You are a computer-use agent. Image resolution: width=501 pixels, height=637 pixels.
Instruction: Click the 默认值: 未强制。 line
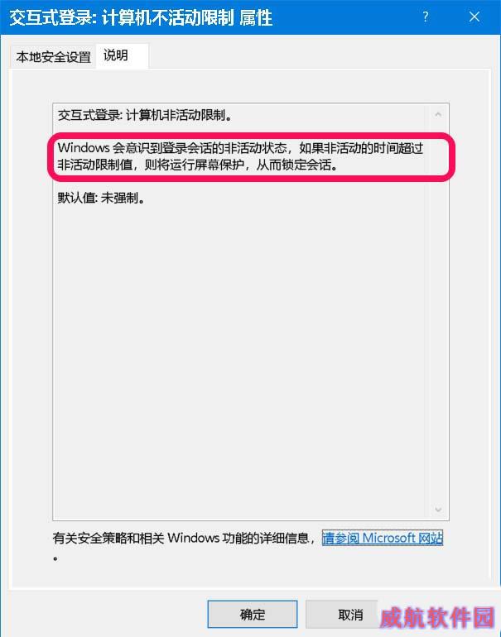pyautogui.click(x=101, y=199)
